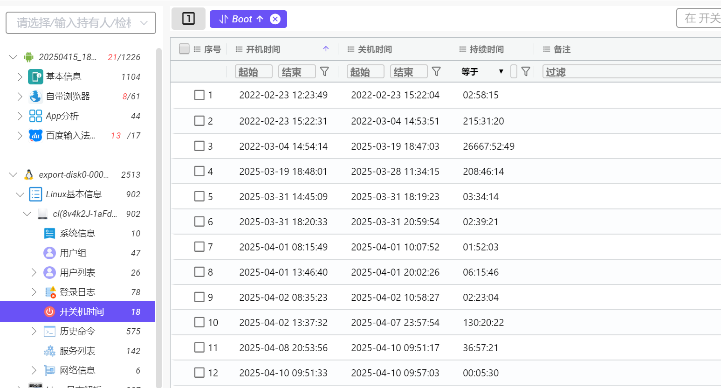
Task: Click the 关机时间 起始 filter field
Action: (x=365, y=71)
